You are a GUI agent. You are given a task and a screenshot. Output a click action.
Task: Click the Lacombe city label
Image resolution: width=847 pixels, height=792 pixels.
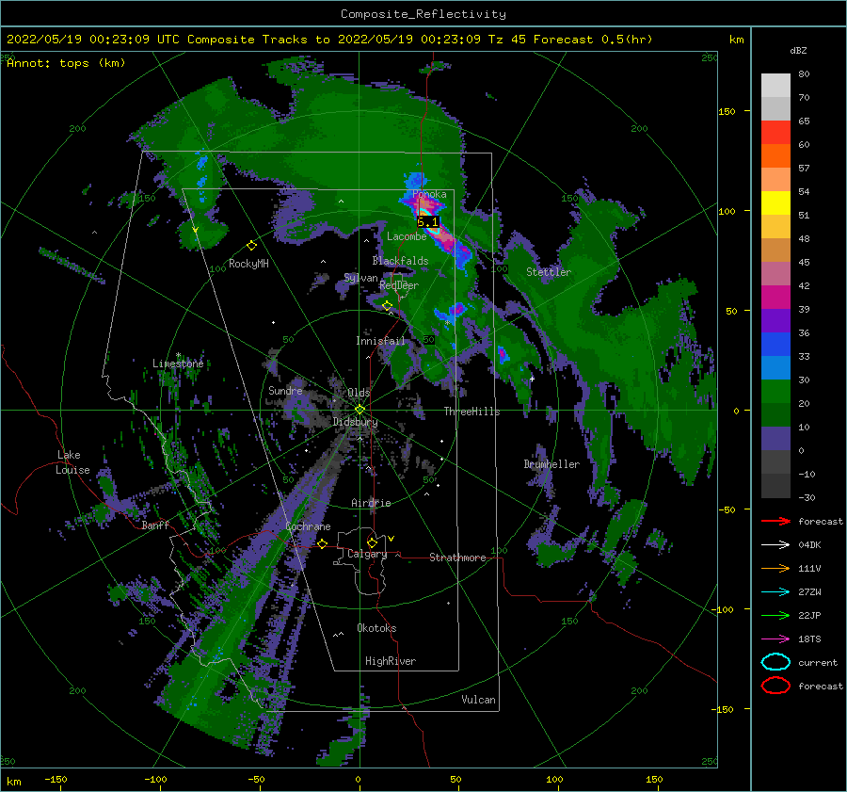click(x=407, y=236)
